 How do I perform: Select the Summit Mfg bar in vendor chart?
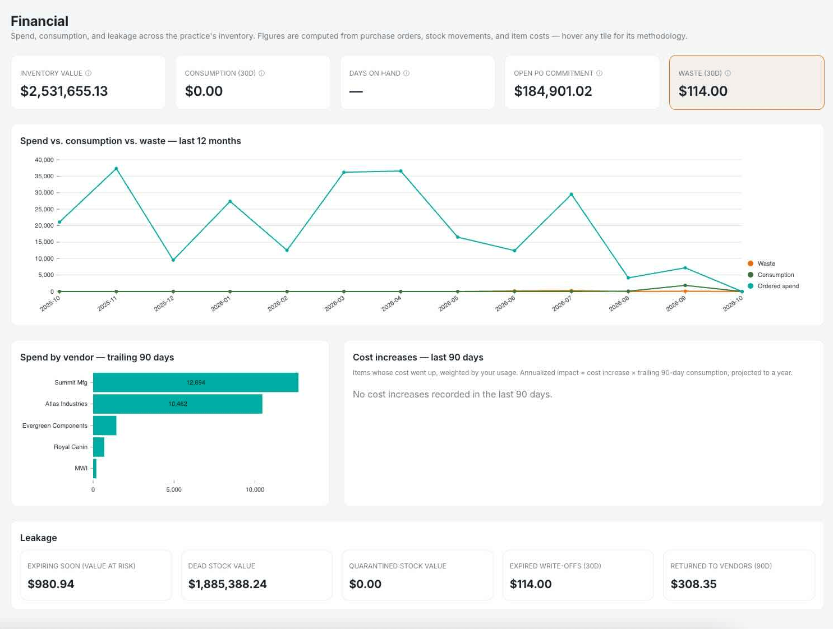click(x=196, y=382)
